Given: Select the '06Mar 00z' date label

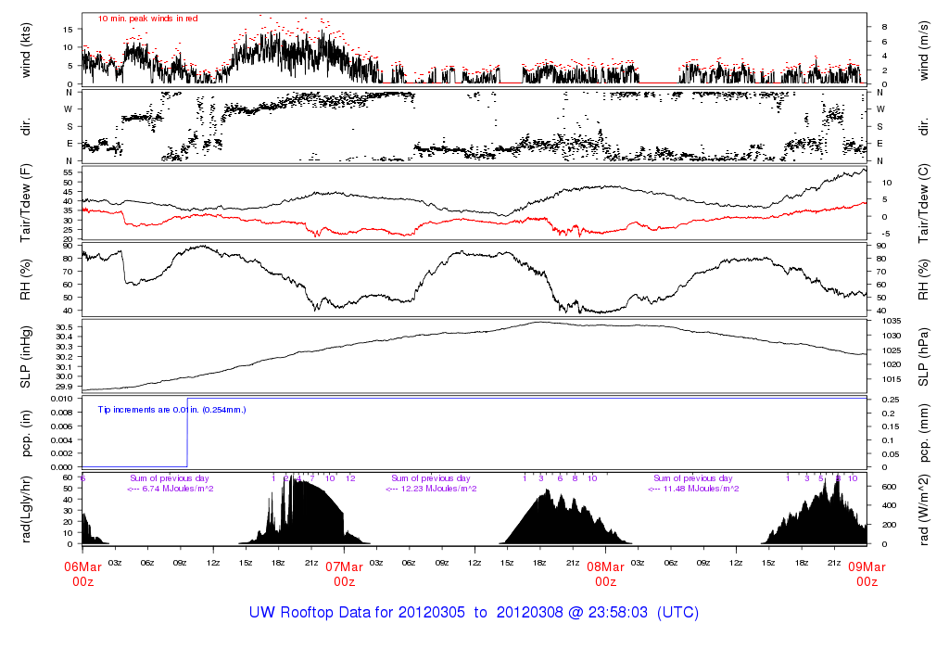Looking at the screenshot, I should [82, 574].
